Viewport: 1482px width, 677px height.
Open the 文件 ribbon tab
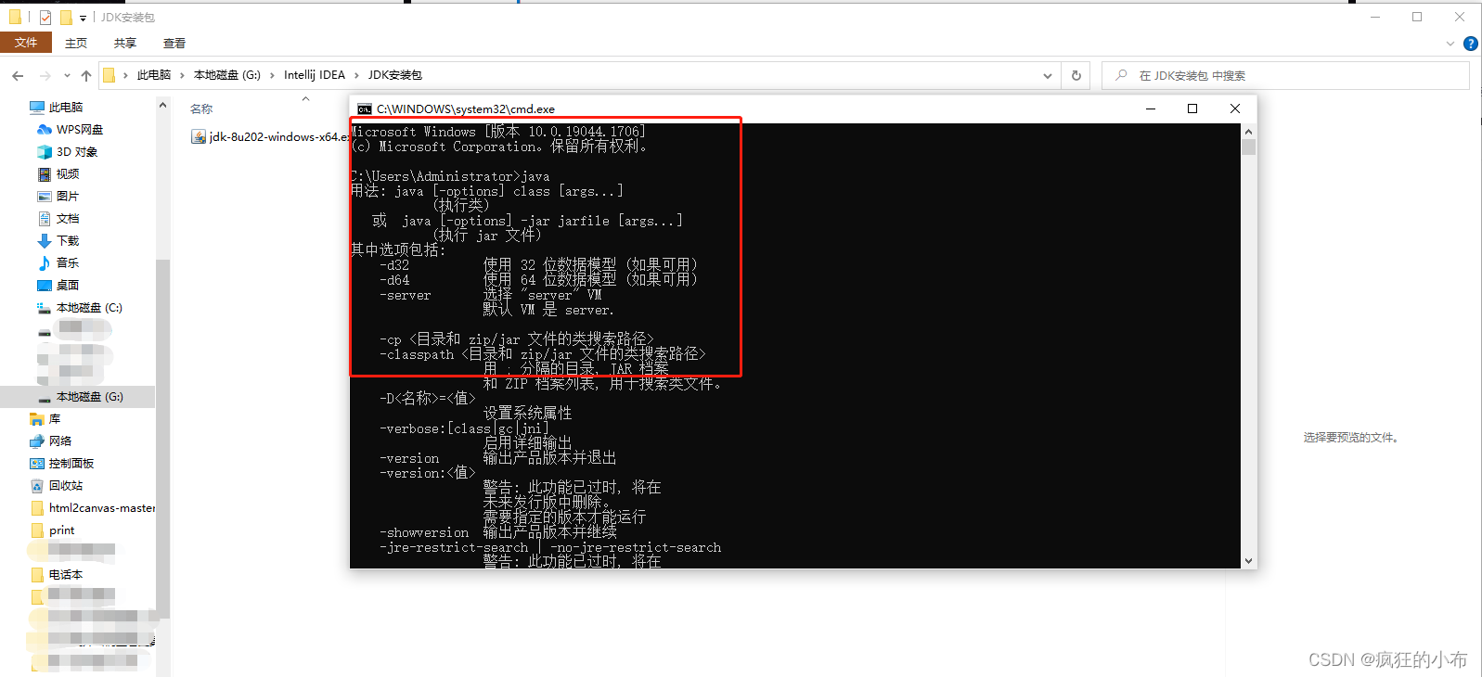click(26, 43)
